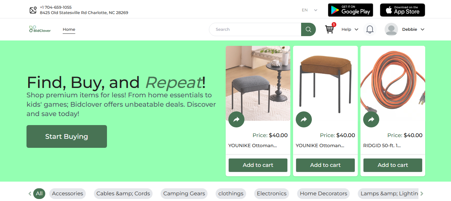Expand the Help dropdown menu
Image resolution: width=451 pixels, height=201 pixels.
click(x=350, y=29)
